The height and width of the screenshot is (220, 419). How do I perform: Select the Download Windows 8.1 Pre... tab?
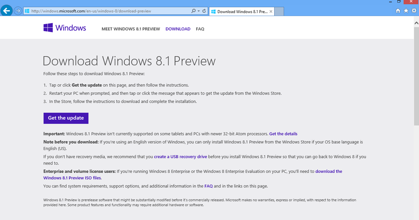pyautogui.click(x=242, y=12)
